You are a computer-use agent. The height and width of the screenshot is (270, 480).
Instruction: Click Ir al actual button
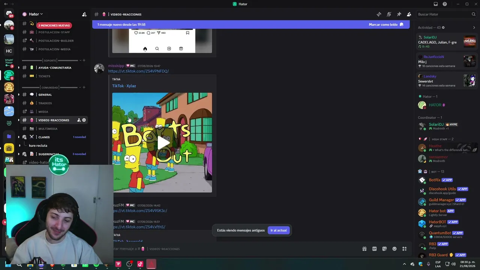point(279,230)
